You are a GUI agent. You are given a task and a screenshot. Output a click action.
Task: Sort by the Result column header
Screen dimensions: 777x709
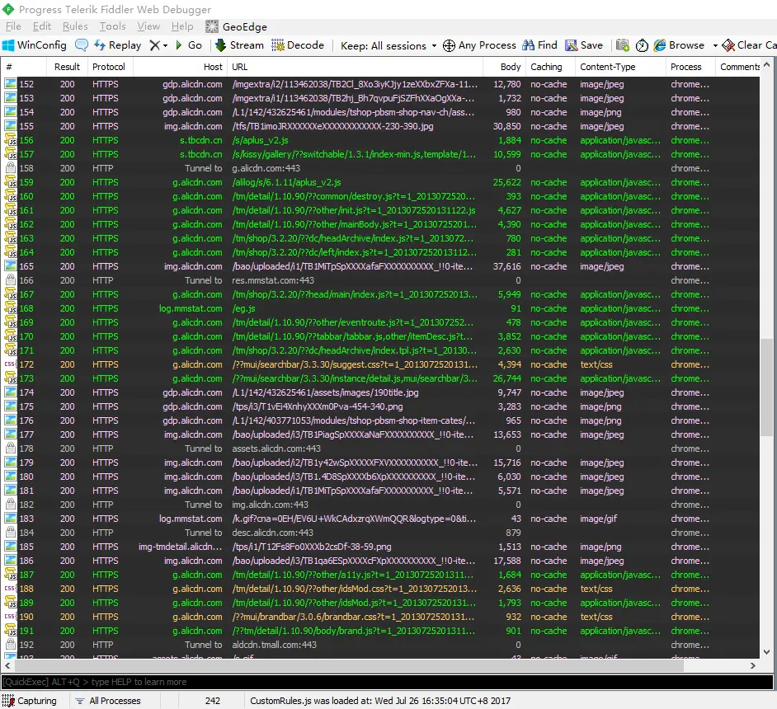point(67,67)
